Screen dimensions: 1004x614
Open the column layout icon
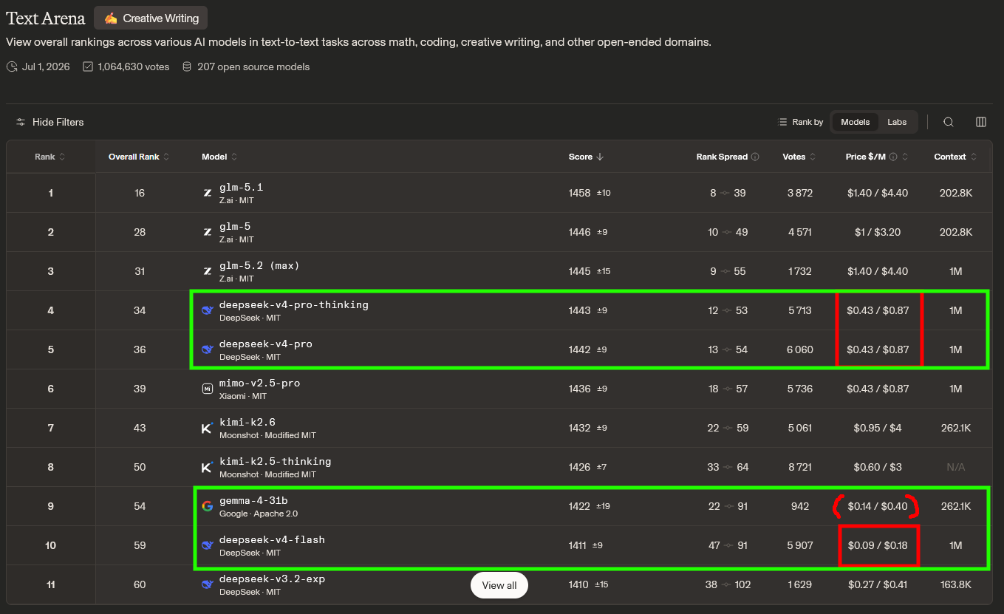(981, 122)
